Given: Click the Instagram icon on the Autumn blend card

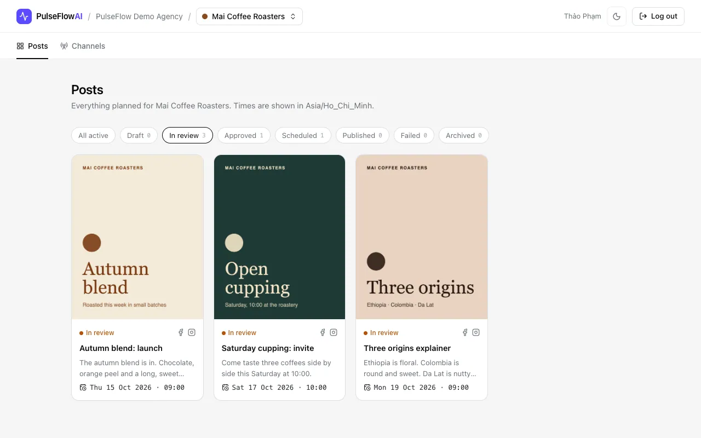Looking at the screenshot, I should 192,332.
